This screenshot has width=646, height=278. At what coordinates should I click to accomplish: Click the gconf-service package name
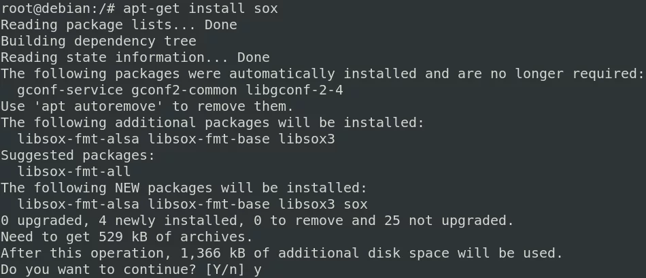(70, 90)
